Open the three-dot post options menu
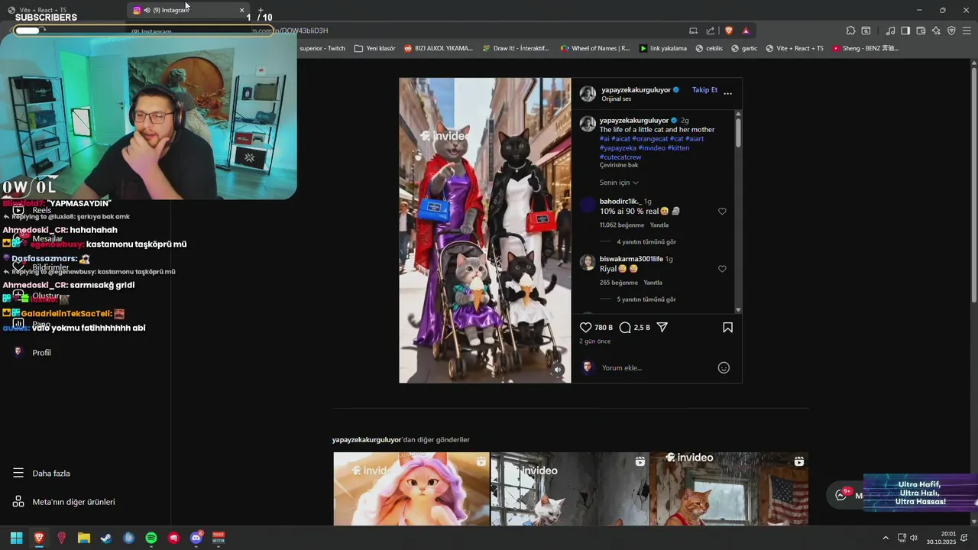The height and width of the screenshot is (550, 978). click(x=727, y=93)
